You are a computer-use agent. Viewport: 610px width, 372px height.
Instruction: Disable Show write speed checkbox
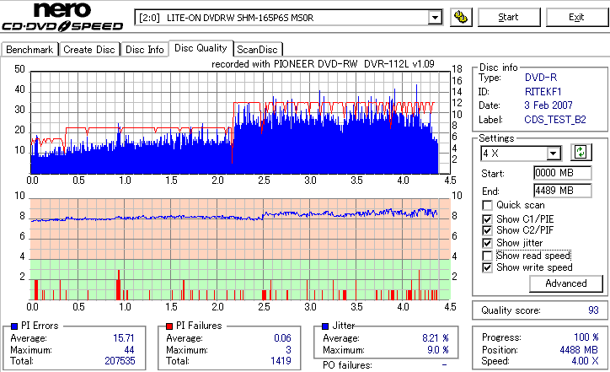pyautogui.click(x=487, y=267)
